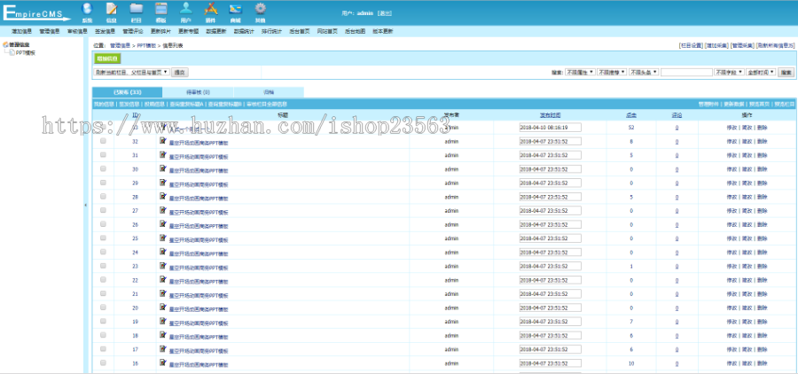Viewport: 798px width, 374px height.
Task: Open the 其他 (Other) gear icon
Action: click(x=260, y=9)
